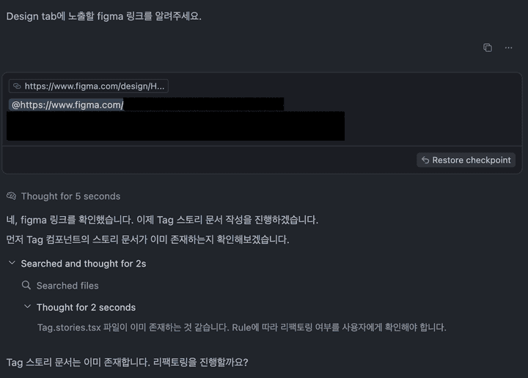Image resolution: width=528 pixels, height=378 pixels.
Task: Click the magnifier icon next to Searched files
Action: coord(26,285)
